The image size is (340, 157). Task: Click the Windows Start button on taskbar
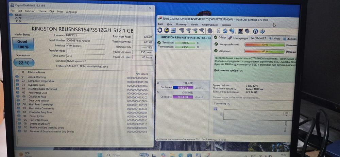(100, 155)
